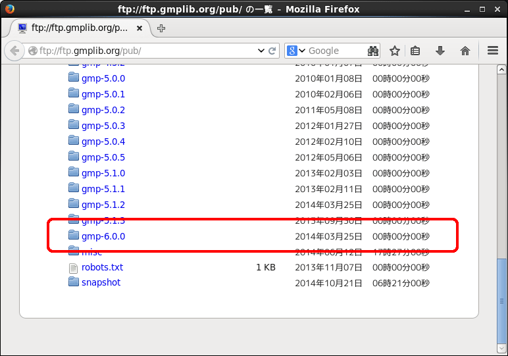Open the gmp-5.0.5 directory link
508x356 pixels.
point(103,157)
